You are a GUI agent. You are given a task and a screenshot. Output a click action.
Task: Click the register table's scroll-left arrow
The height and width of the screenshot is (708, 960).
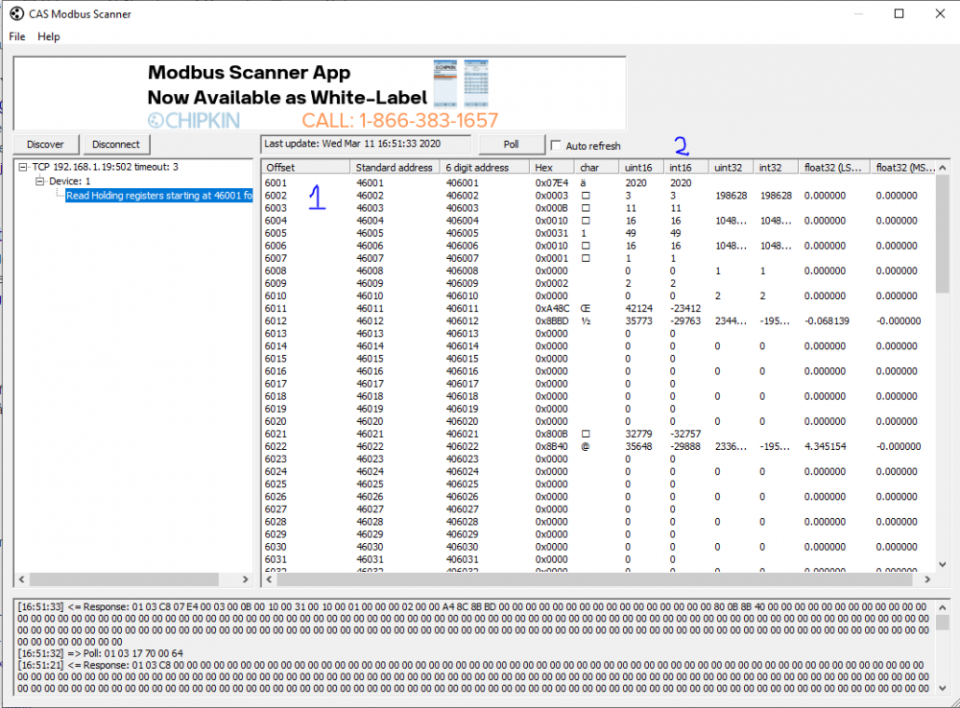click(271, 580)
